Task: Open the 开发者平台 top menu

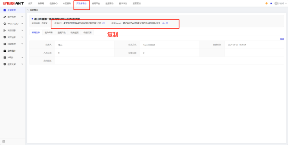Action: pos(81,3)
